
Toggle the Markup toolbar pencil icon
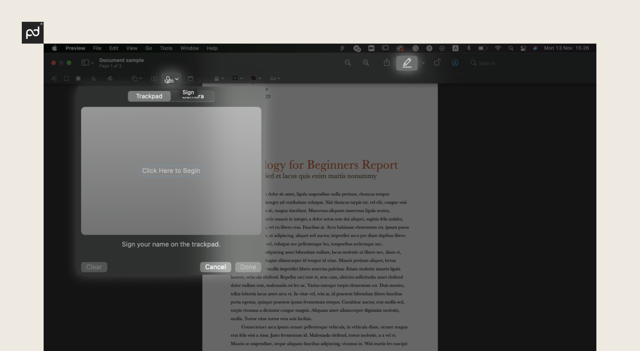(406, 63)
